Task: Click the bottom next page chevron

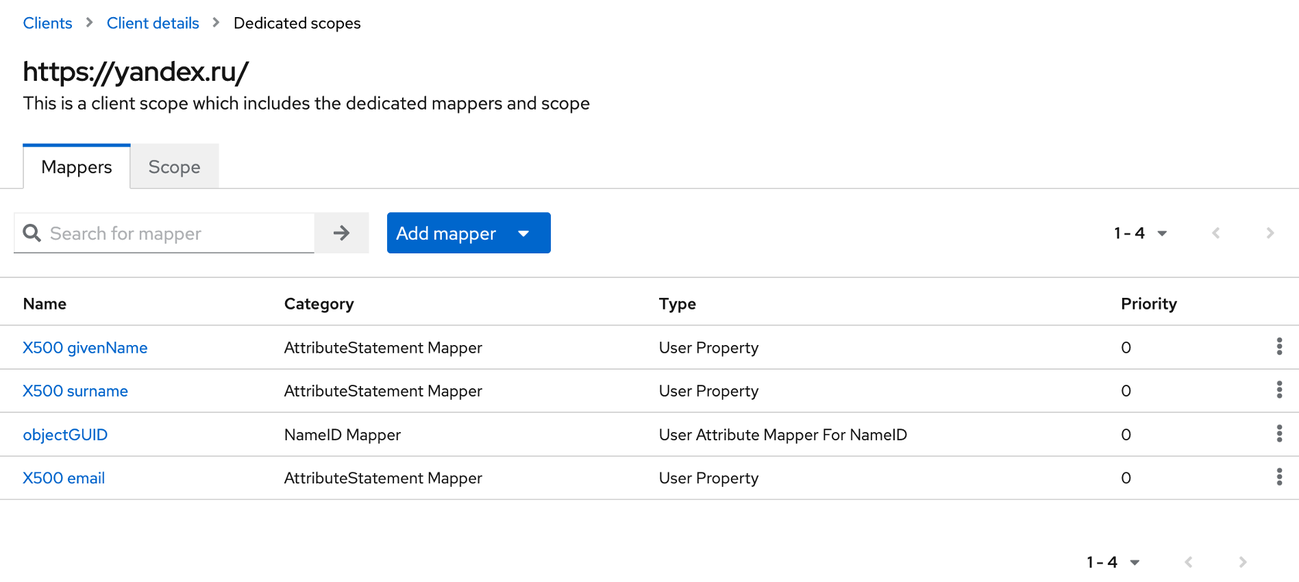Action: pos(1242,562)
